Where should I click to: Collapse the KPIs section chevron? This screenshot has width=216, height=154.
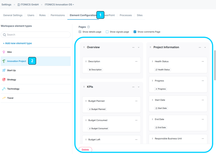(139, 87)
